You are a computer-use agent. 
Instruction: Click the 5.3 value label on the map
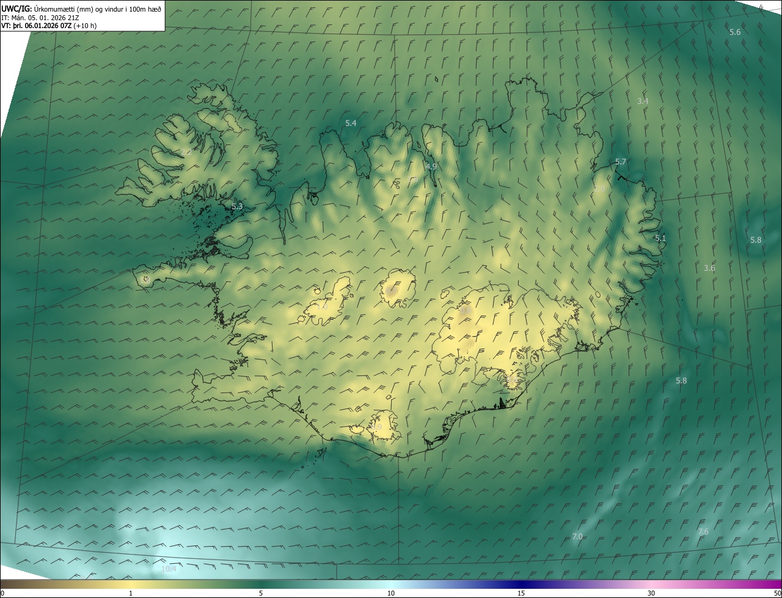pos(237,207)
